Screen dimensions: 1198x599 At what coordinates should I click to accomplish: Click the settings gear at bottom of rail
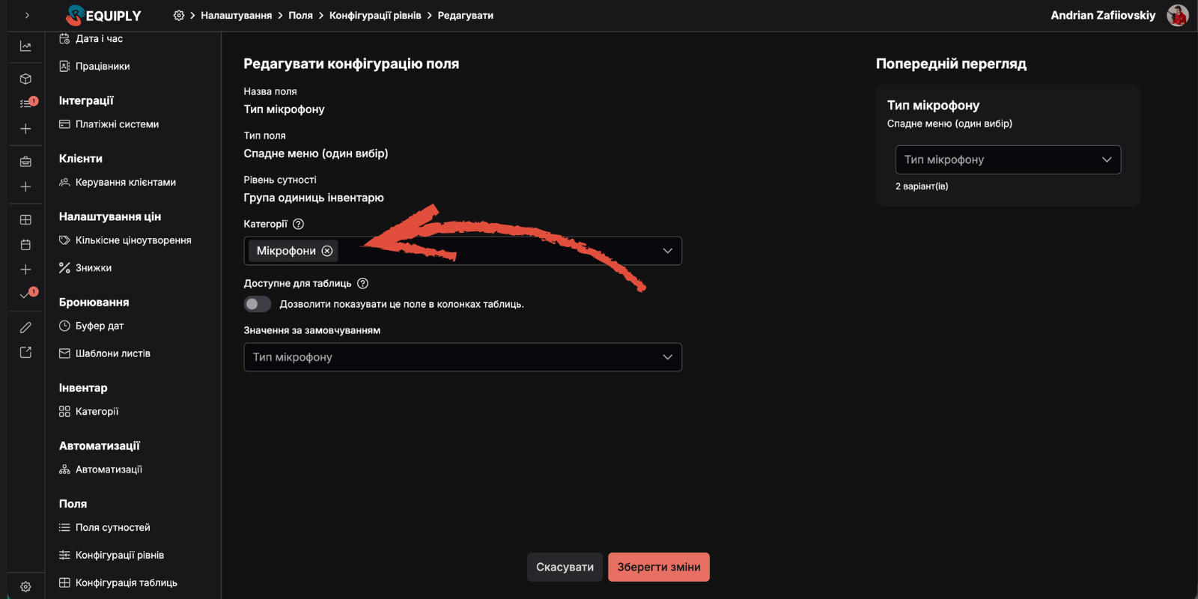(x=26, y=586)
